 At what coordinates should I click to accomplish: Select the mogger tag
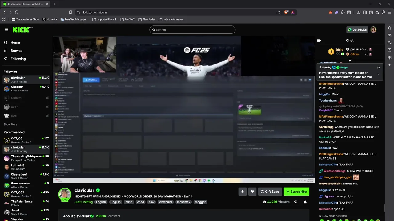click(200, 202)
